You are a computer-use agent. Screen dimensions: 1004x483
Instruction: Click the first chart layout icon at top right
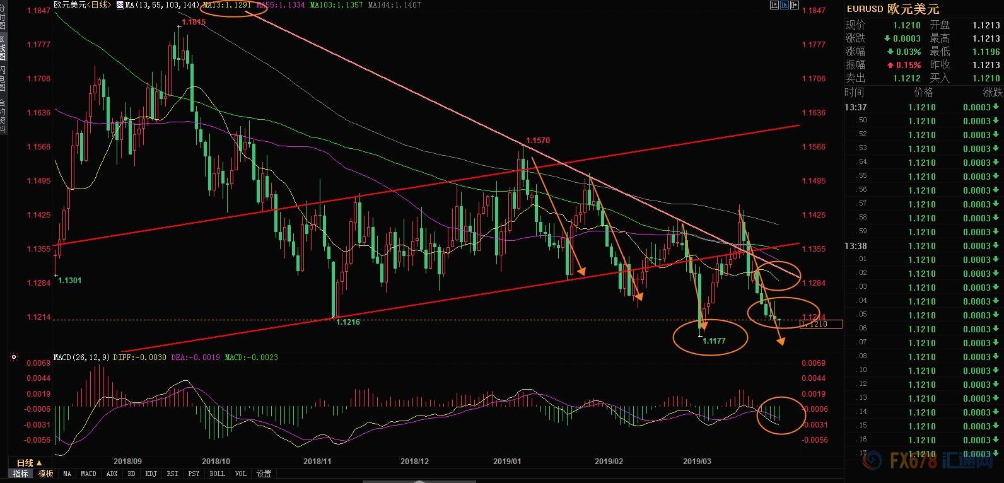(x=774, y=5)
